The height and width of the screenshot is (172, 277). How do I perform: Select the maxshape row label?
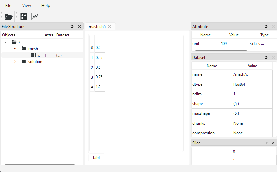click(212, 113)
